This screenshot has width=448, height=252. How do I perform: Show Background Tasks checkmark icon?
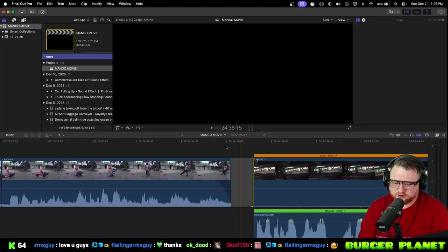coord(42,12)
